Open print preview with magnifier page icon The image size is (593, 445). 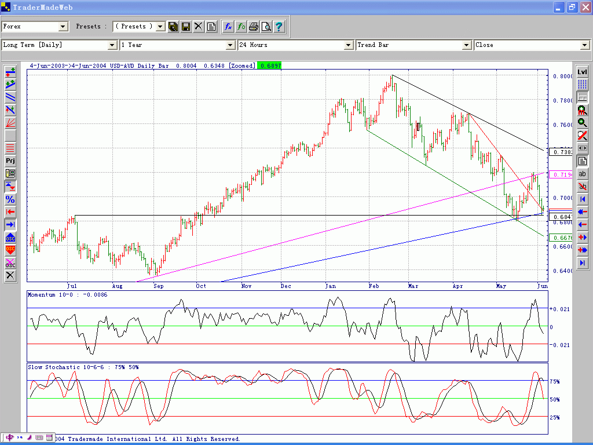point(266,27)
